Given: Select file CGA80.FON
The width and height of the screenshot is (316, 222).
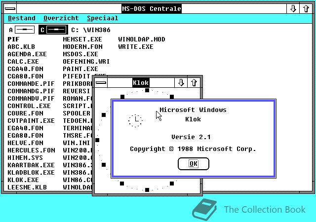Looking at the screenshot, I should click(25, 76).
